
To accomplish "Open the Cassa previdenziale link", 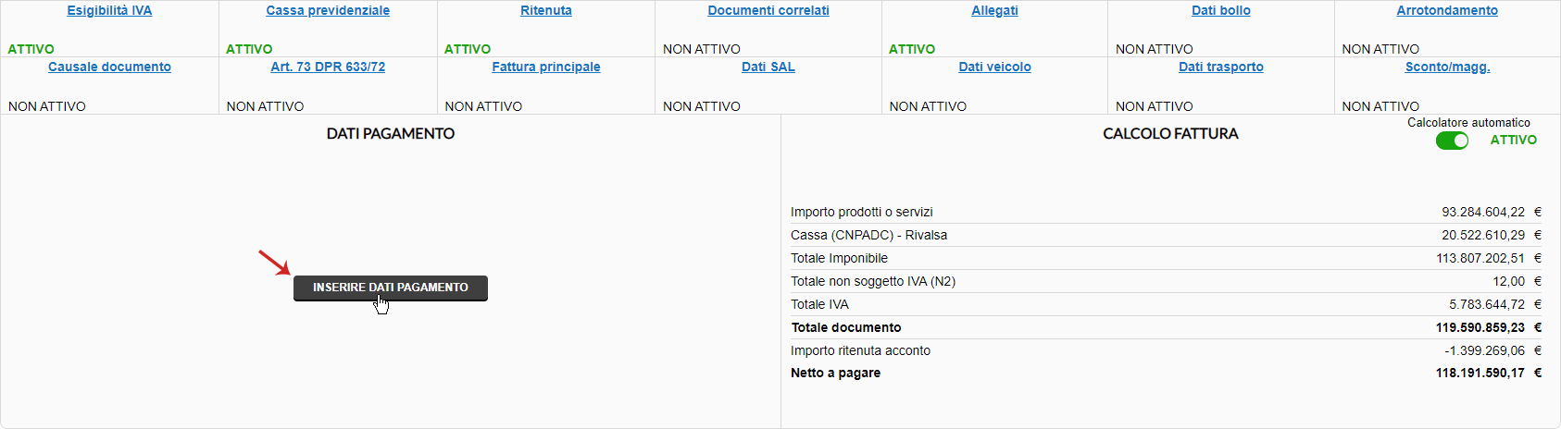I will [x=328, y=11].
